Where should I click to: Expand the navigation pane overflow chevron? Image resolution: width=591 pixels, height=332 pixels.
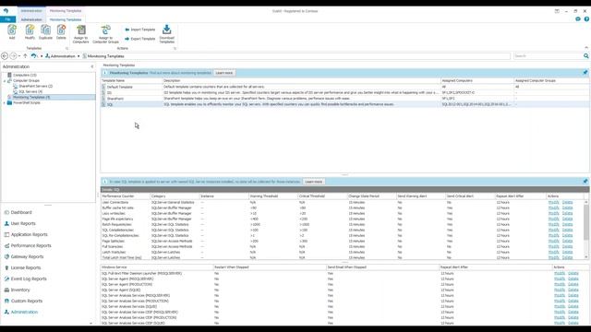point(90,323)
